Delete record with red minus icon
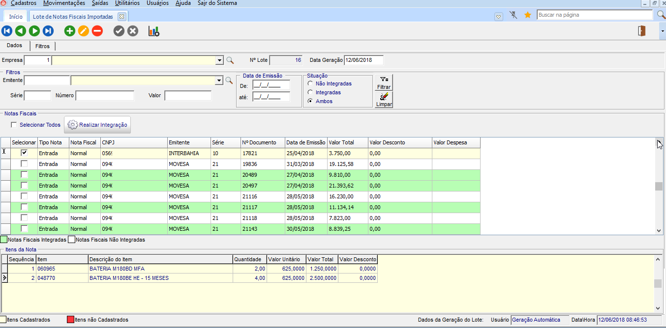The width and height of the screenshot is (666, 328). (97, 31)
